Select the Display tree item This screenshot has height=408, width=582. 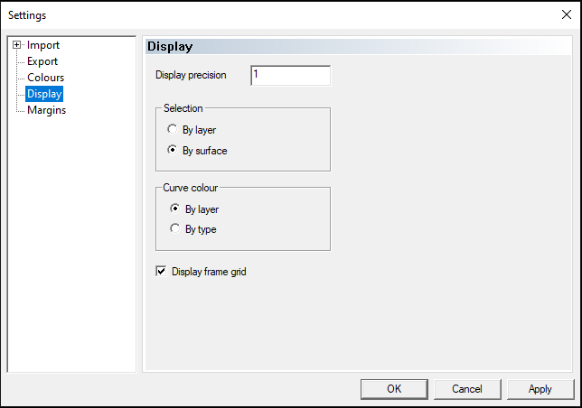pos(44,94)
